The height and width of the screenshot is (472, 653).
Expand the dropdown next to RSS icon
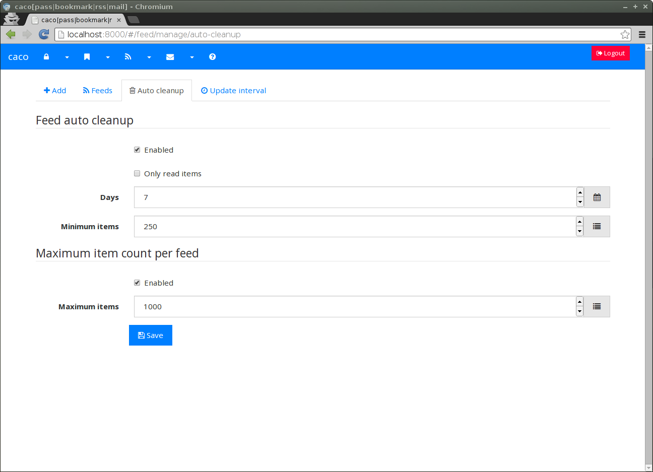[149, 57]
